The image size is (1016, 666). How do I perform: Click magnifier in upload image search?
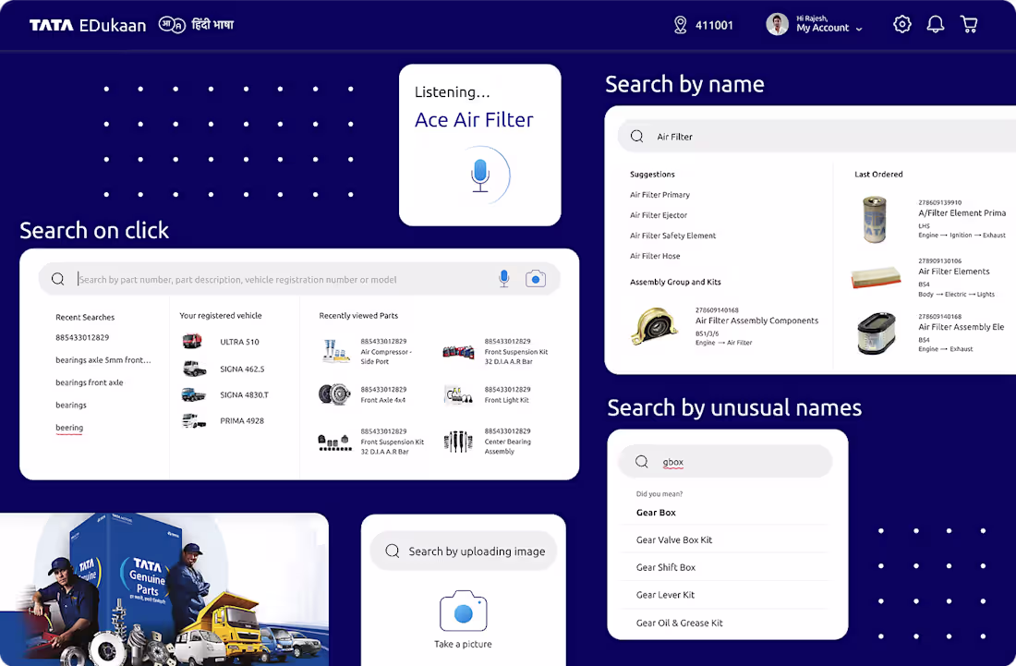click(x=392, y=551)
